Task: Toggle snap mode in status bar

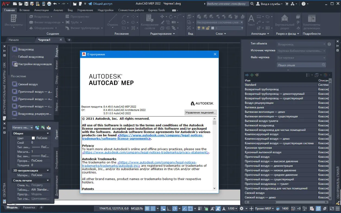Action: pos(153,208)
